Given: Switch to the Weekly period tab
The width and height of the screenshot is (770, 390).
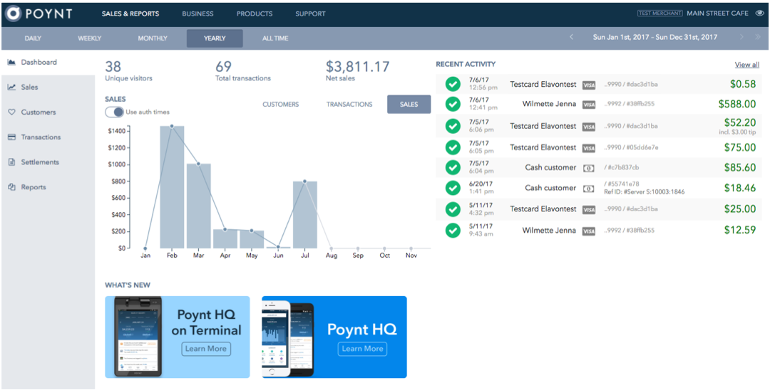Looking at the screenshot, I should (89, 38).
